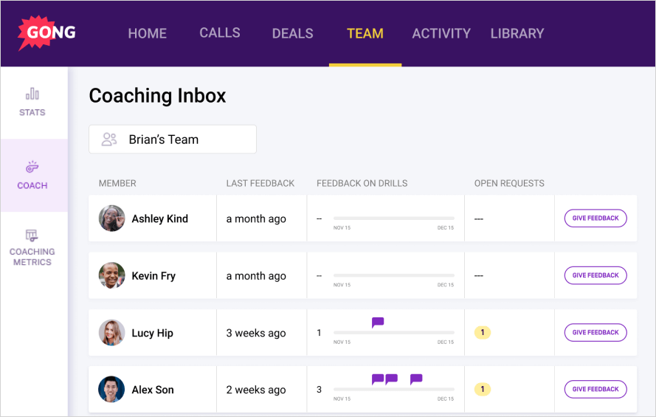
Task: Click the Gong logo
Action: [x=47, y=32]
